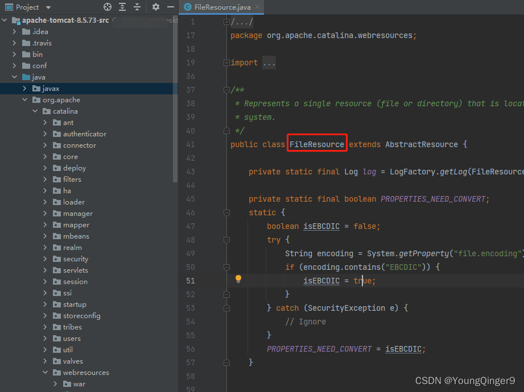Select the ha package
The image size is (524, 392).
pyautogui.click(x=67, y=191)
